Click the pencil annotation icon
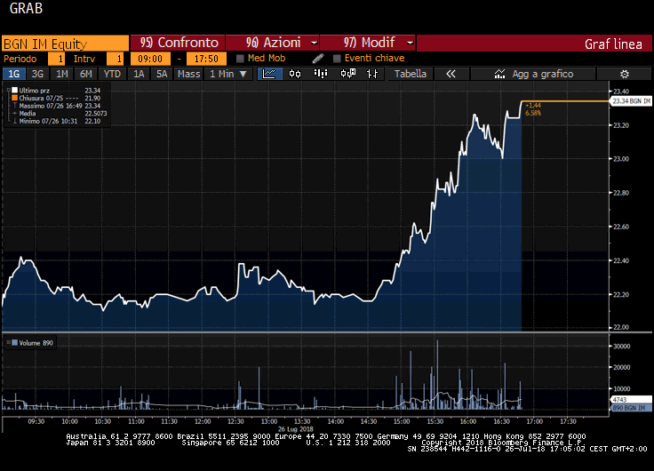Viewport: 654px width, 471px height. 318,59
